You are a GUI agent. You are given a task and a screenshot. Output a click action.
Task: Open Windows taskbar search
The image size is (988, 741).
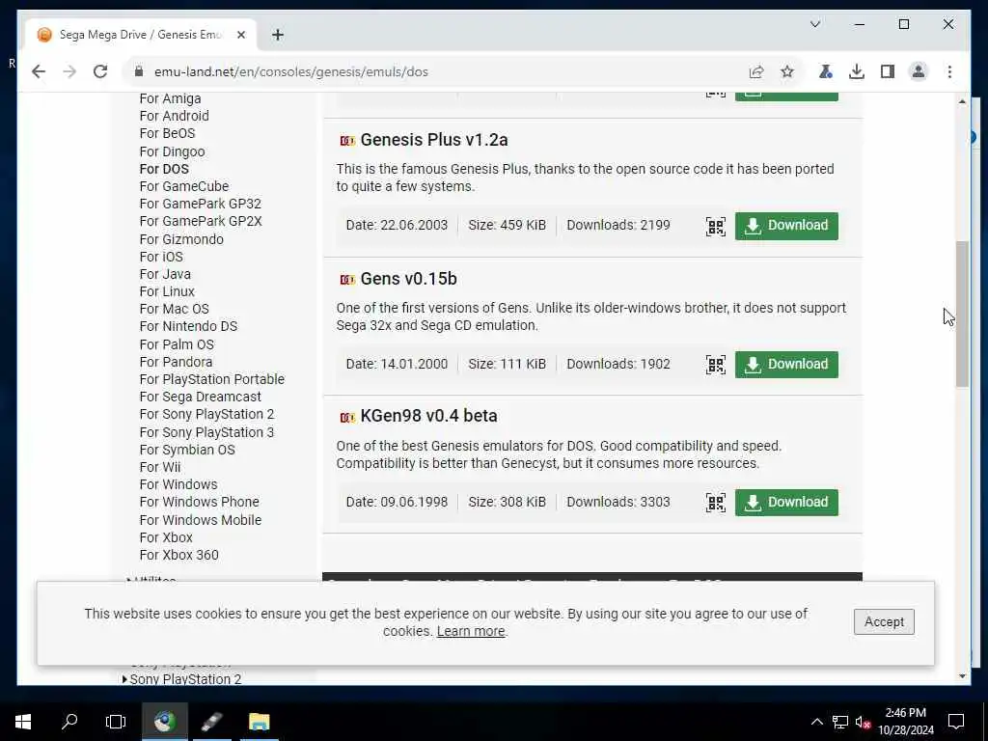[69, 722]
